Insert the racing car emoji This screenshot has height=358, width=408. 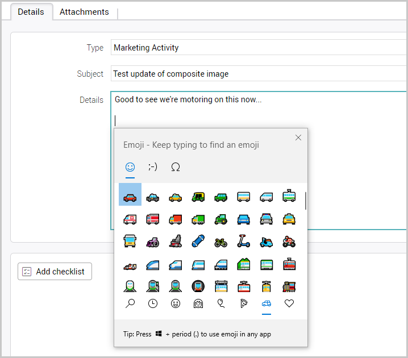click(130, 266)
